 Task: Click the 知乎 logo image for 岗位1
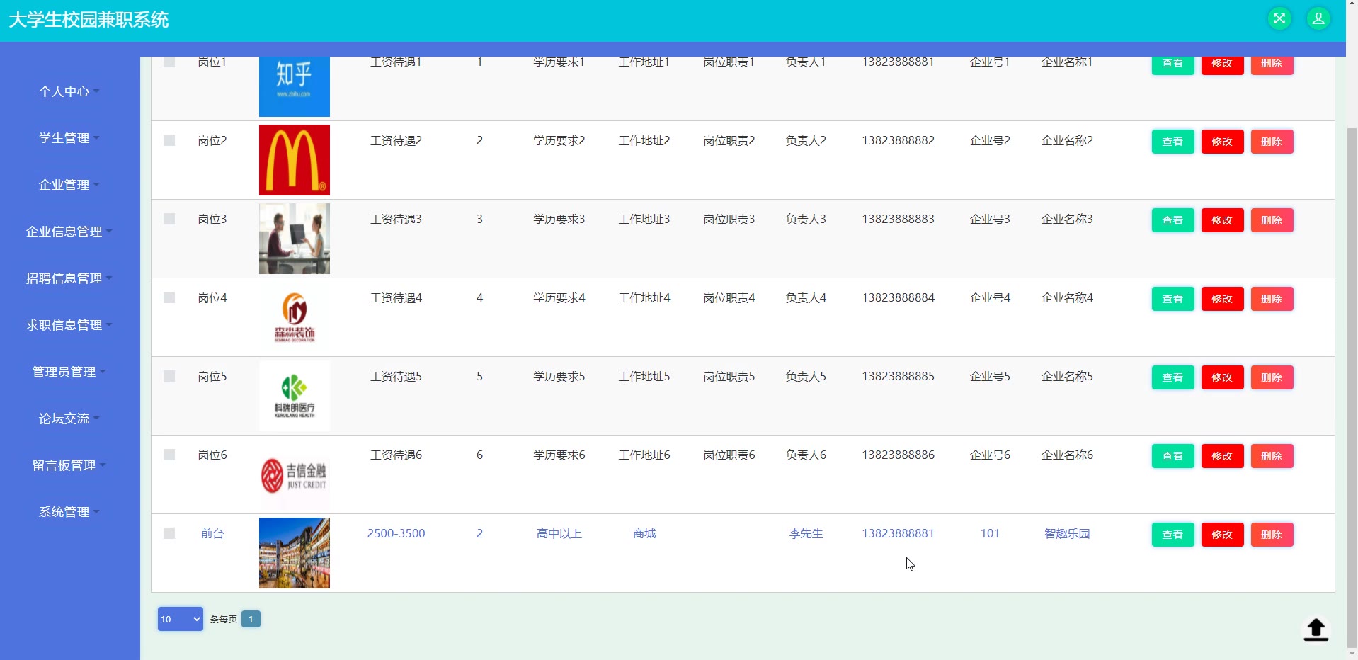pos(295,85)
